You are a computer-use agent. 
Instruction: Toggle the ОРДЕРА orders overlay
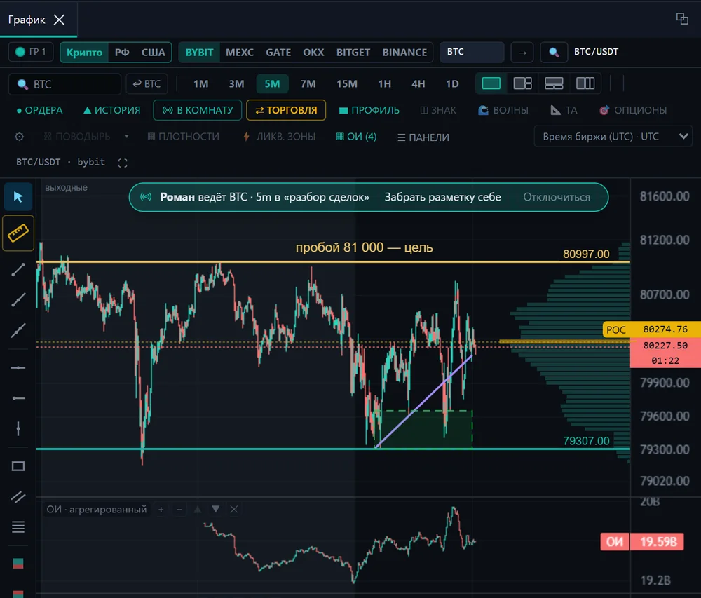[x=39, y=110]
